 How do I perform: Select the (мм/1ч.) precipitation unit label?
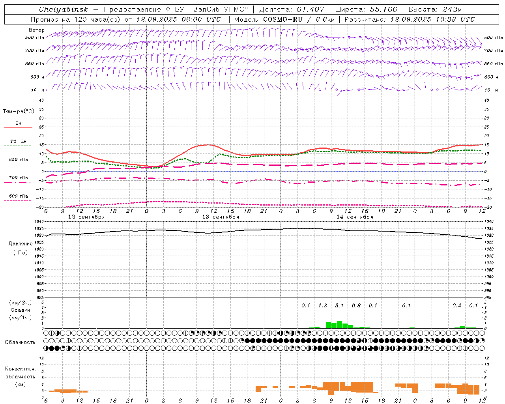(x=21, y=318)
